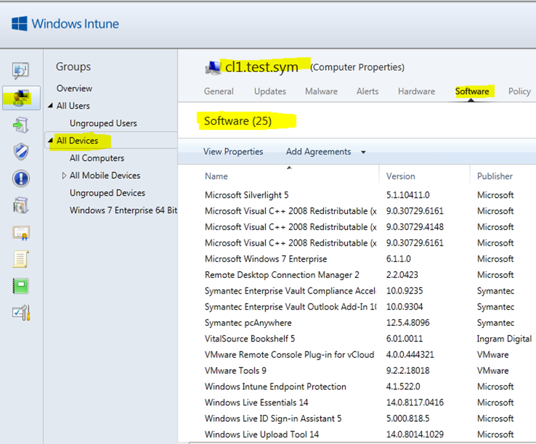Collapse the All Devices tree node

coord(51,140)
